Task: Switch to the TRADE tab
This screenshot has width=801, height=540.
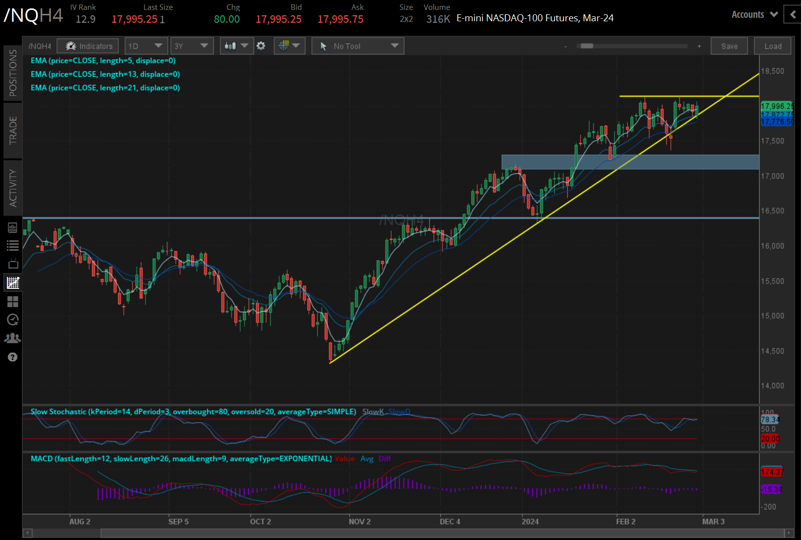Action: tap(13, 131)
